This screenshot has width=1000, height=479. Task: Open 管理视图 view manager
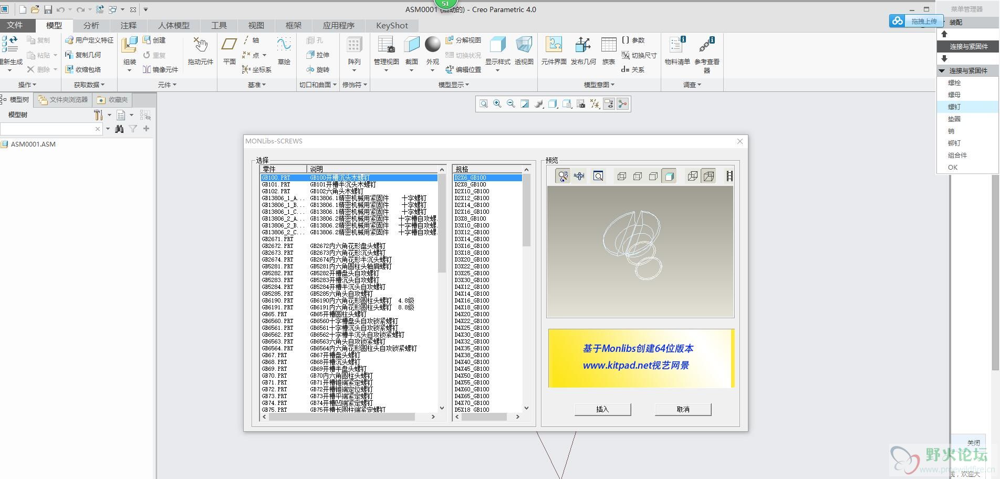[386, 45]
